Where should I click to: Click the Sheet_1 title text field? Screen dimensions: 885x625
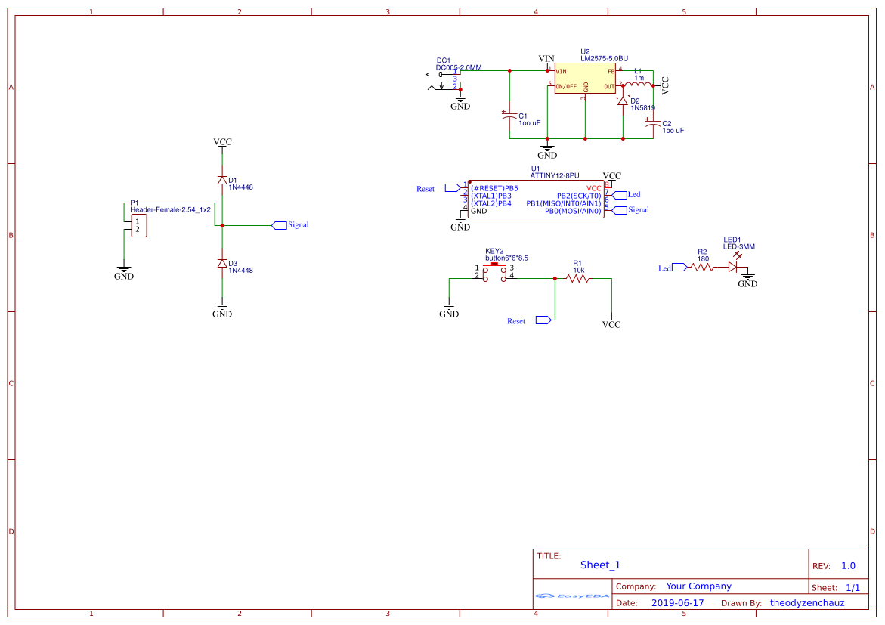click(599, 565)
